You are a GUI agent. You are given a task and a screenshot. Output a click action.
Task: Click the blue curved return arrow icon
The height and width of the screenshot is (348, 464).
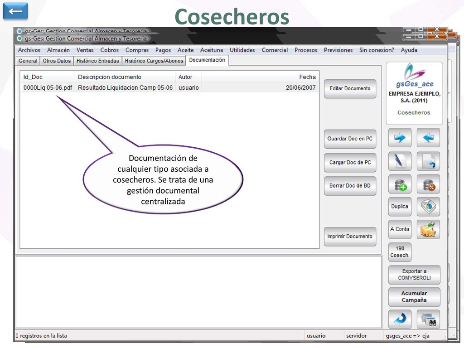[x=400, y=319]
